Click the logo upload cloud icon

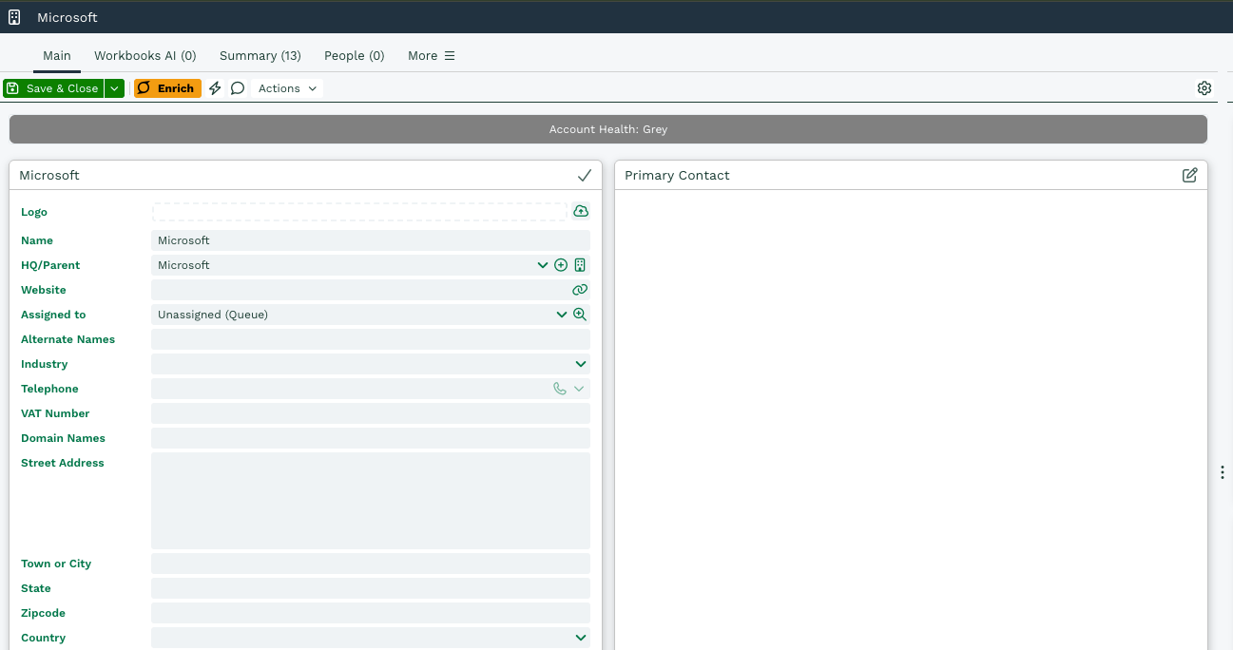coord(581,211)
